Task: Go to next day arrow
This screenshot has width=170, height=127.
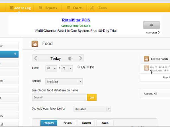Action: (x=81, y=58)
